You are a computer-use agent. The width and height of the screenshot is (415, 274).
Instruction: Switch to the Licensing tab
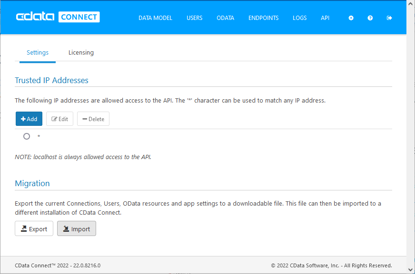pyautogui.click(x=81, y=53)
